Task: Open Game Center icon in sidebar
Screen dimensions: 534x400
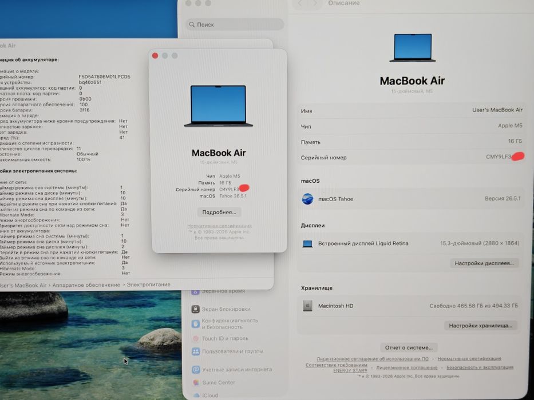Action: pos(196,383)
